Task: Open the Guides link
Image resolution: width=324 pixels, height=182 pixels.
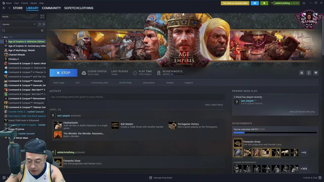Action: [170, 83]
